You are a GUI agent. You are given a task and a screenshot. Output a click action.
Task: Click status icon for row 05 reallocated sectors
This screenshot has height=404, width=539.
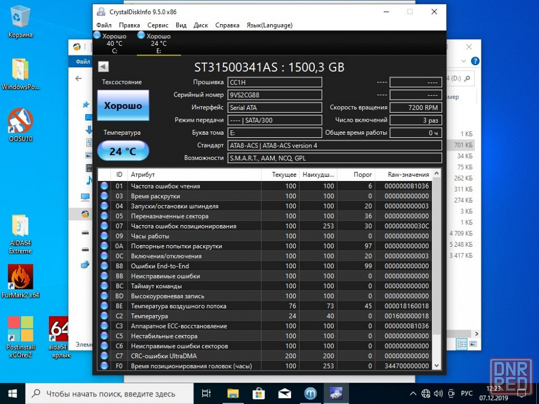point(104,216)
